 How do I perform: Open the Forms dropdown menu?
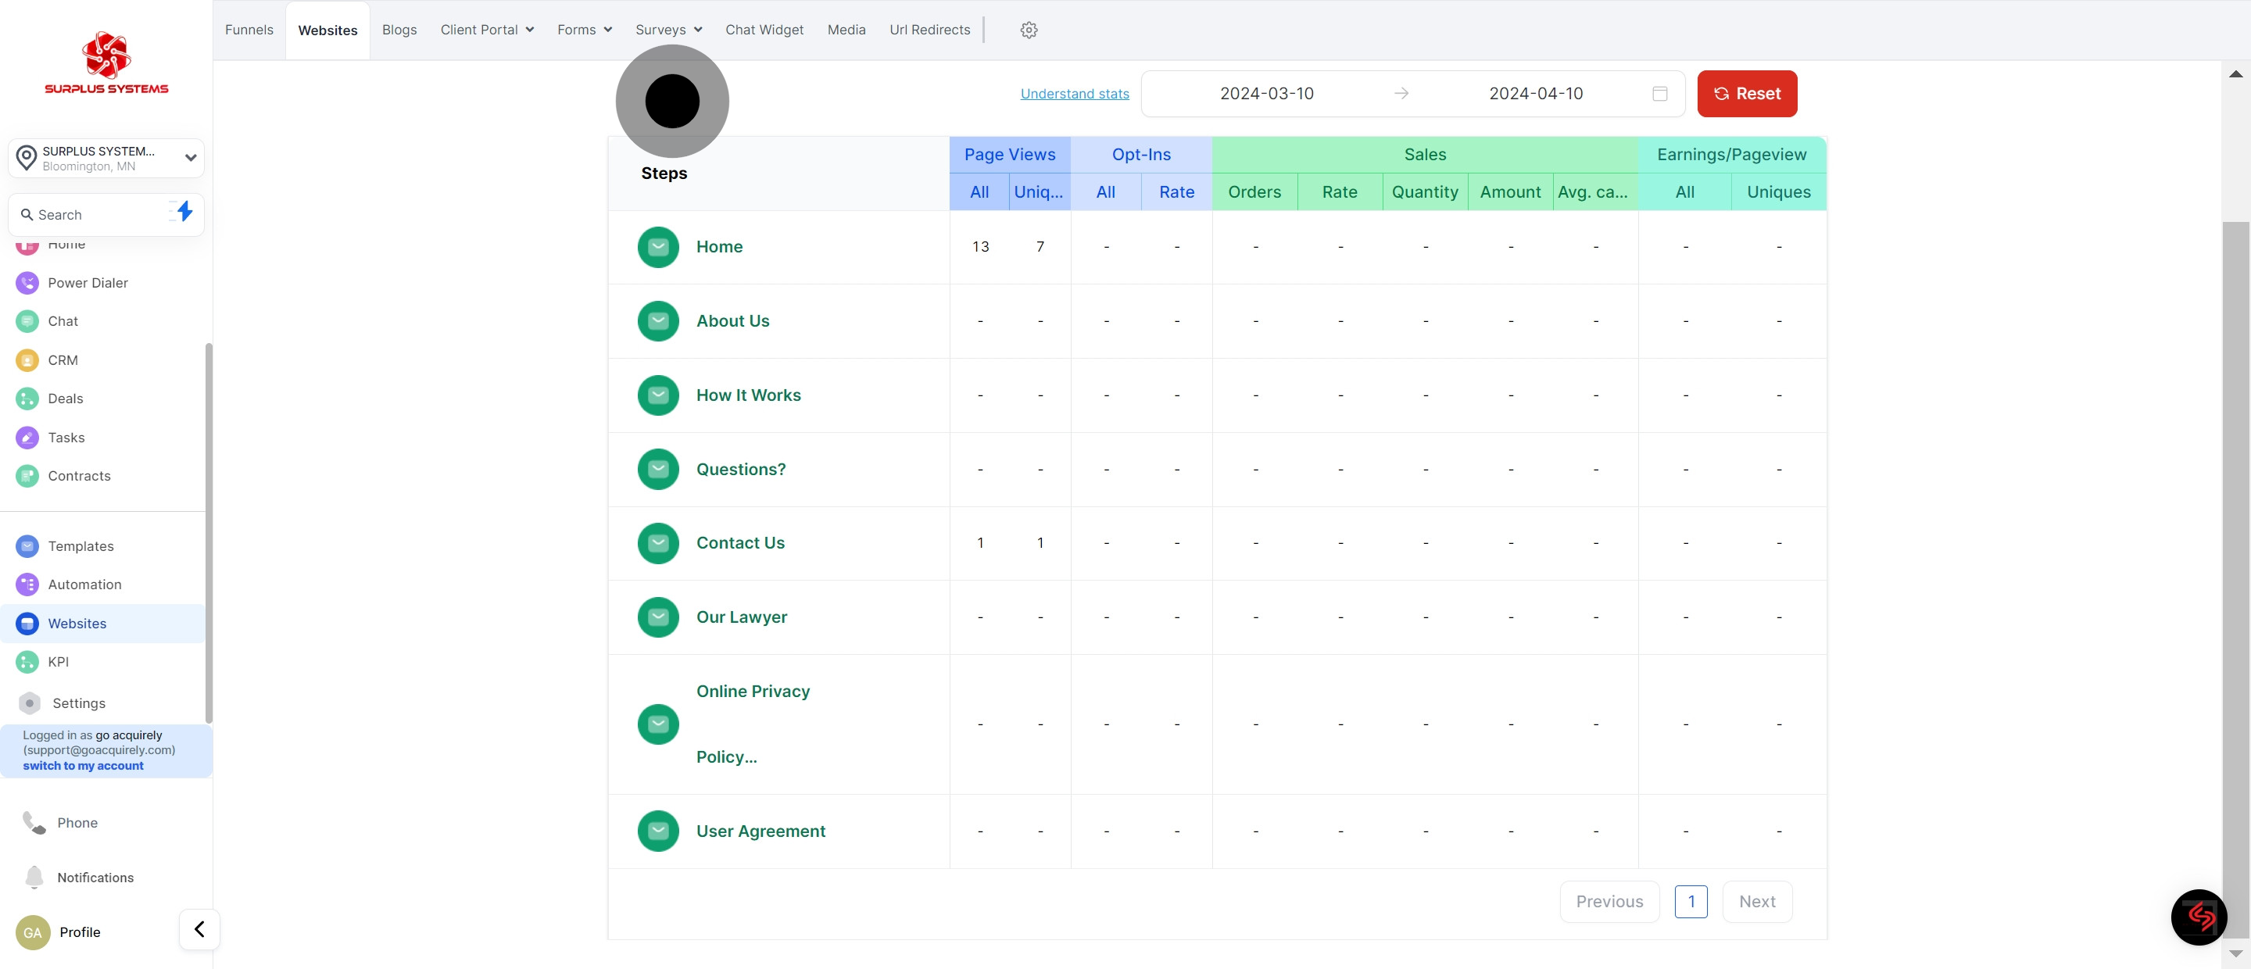[x=584, y=30]
